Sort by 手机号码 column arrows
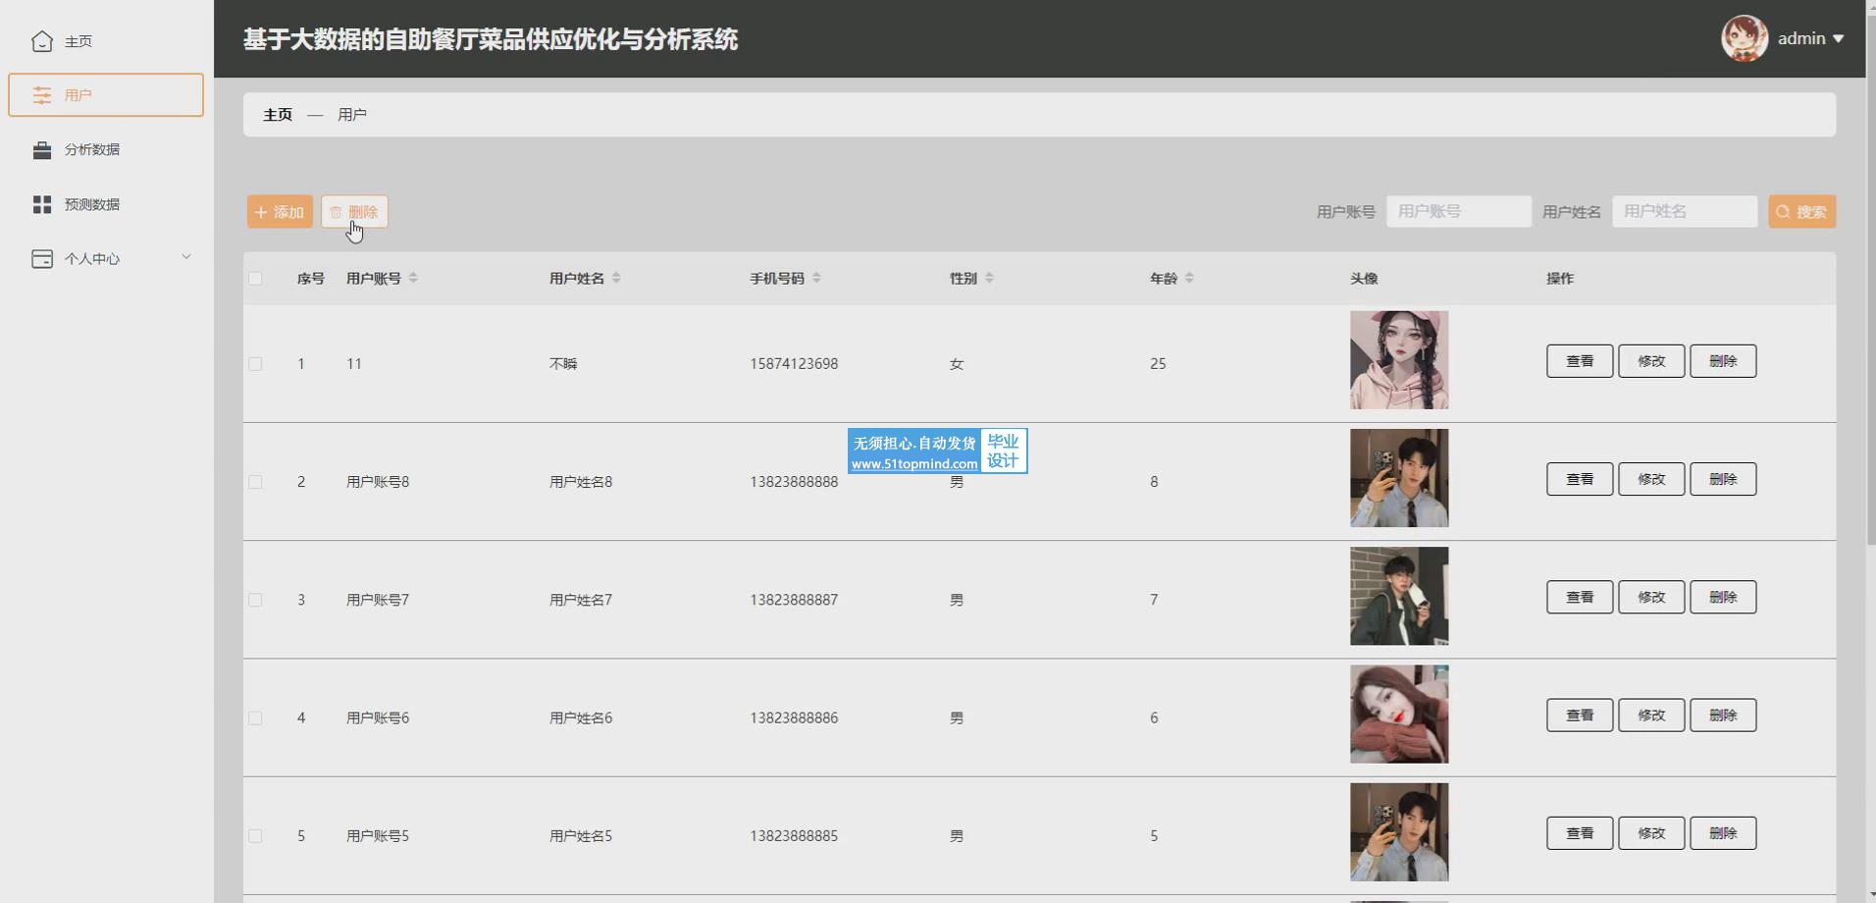 [816, 279]
